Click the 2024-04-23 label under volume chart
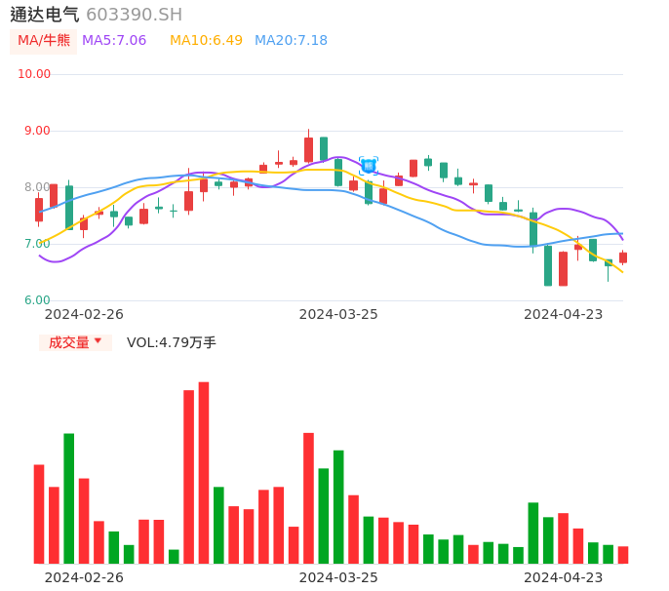669x591 pixels. pos(564,577)
